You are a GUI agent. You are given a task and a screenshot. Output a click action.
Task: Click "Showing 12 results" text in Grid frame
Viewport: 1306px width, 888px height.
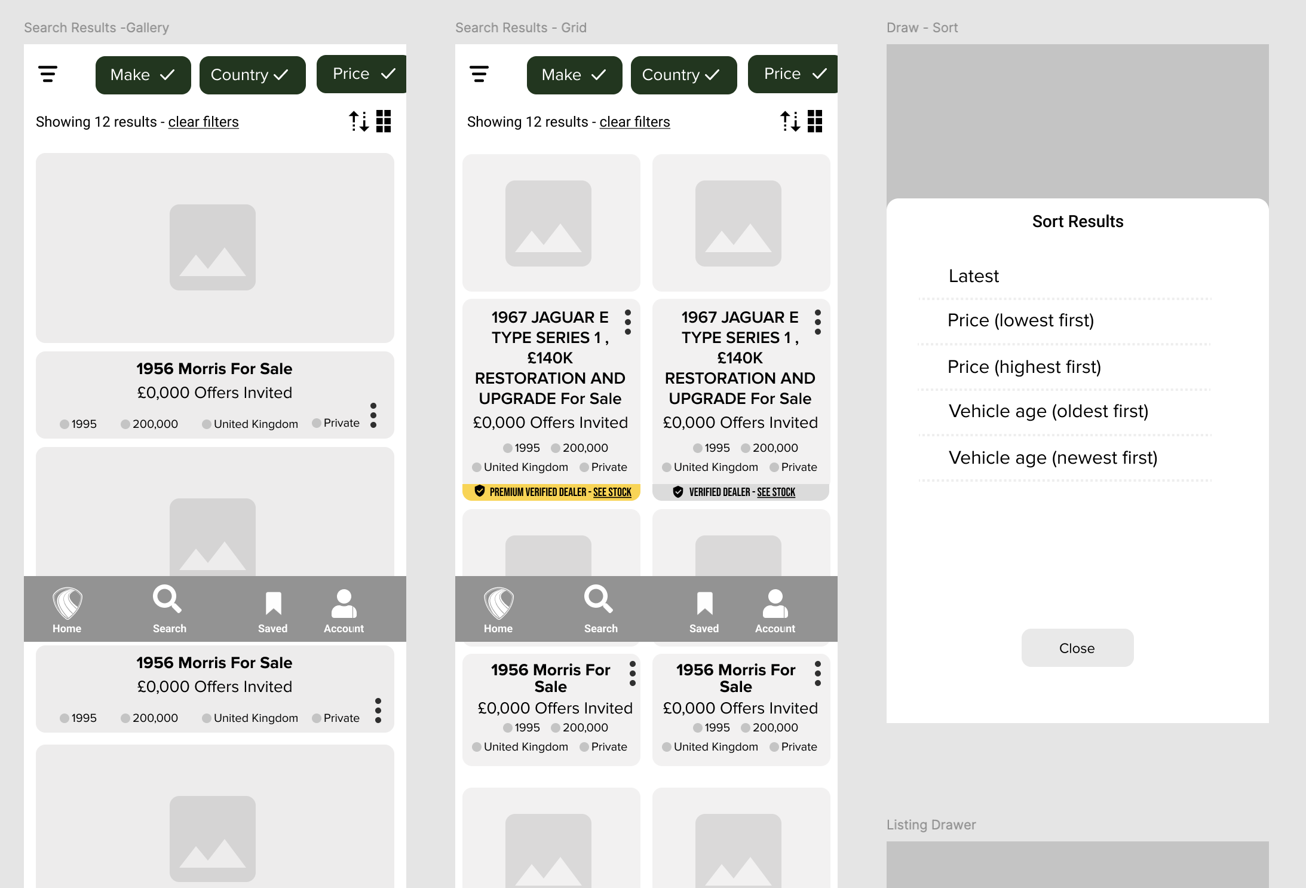tap(528, 122)
